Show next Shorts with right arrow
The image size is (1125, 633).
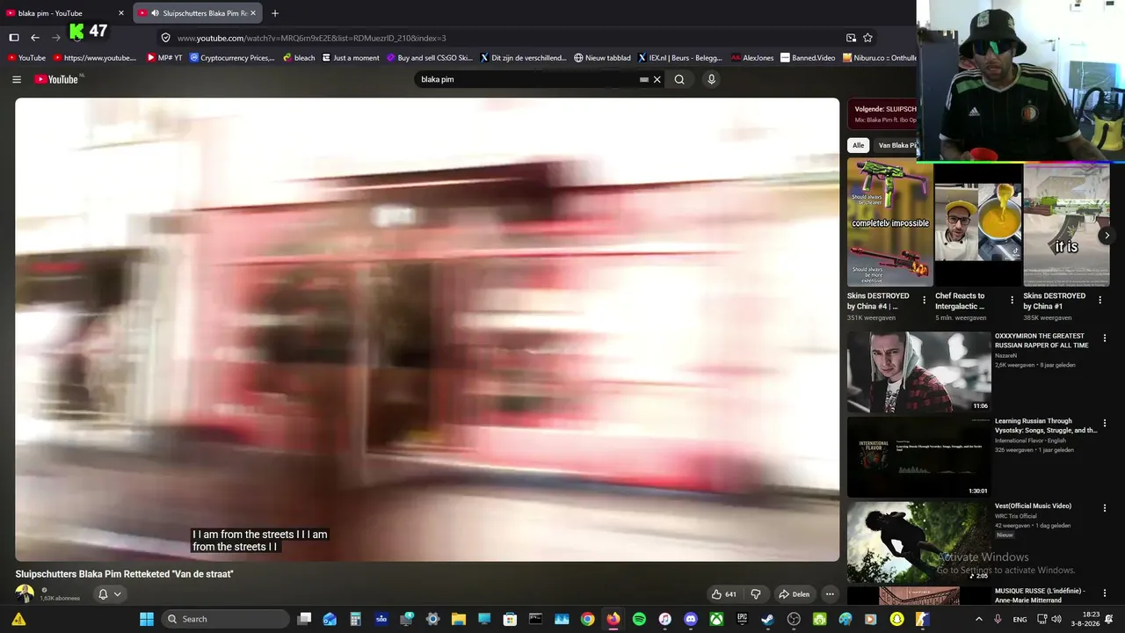coord(1107,236)
